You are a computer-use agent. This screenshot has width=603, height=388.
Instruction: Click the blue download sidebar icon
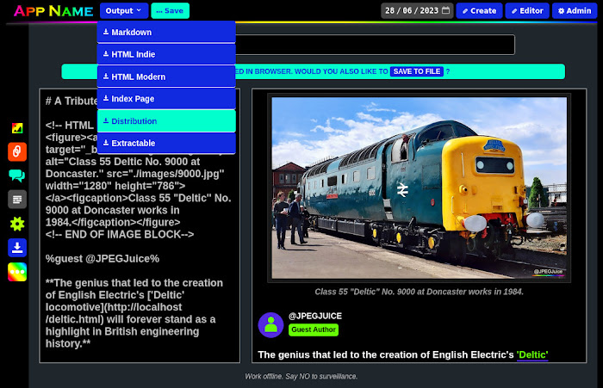pyautogui.click(x=17, y=248)
